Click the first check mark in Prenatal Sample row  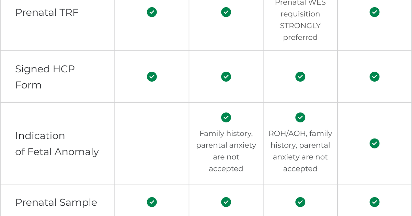152,202
